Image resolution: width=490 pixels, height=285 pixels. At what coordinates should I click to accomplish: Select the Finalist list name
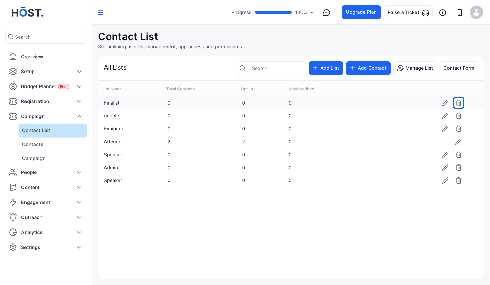click(112, 103)
